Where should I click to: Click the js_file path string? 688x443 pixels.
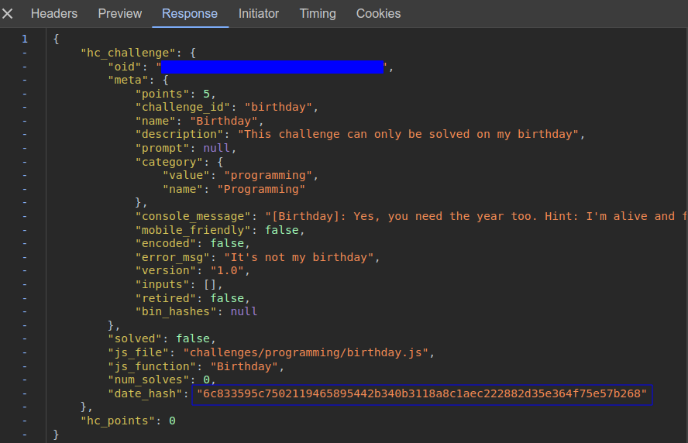[305, 352]
